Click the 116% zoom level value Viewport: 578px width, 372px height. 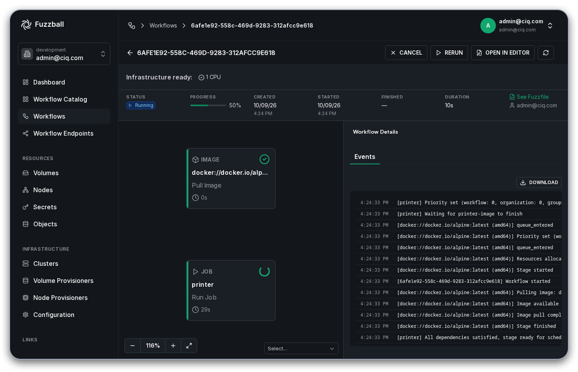pyautogui.click(x=153, y=346)
